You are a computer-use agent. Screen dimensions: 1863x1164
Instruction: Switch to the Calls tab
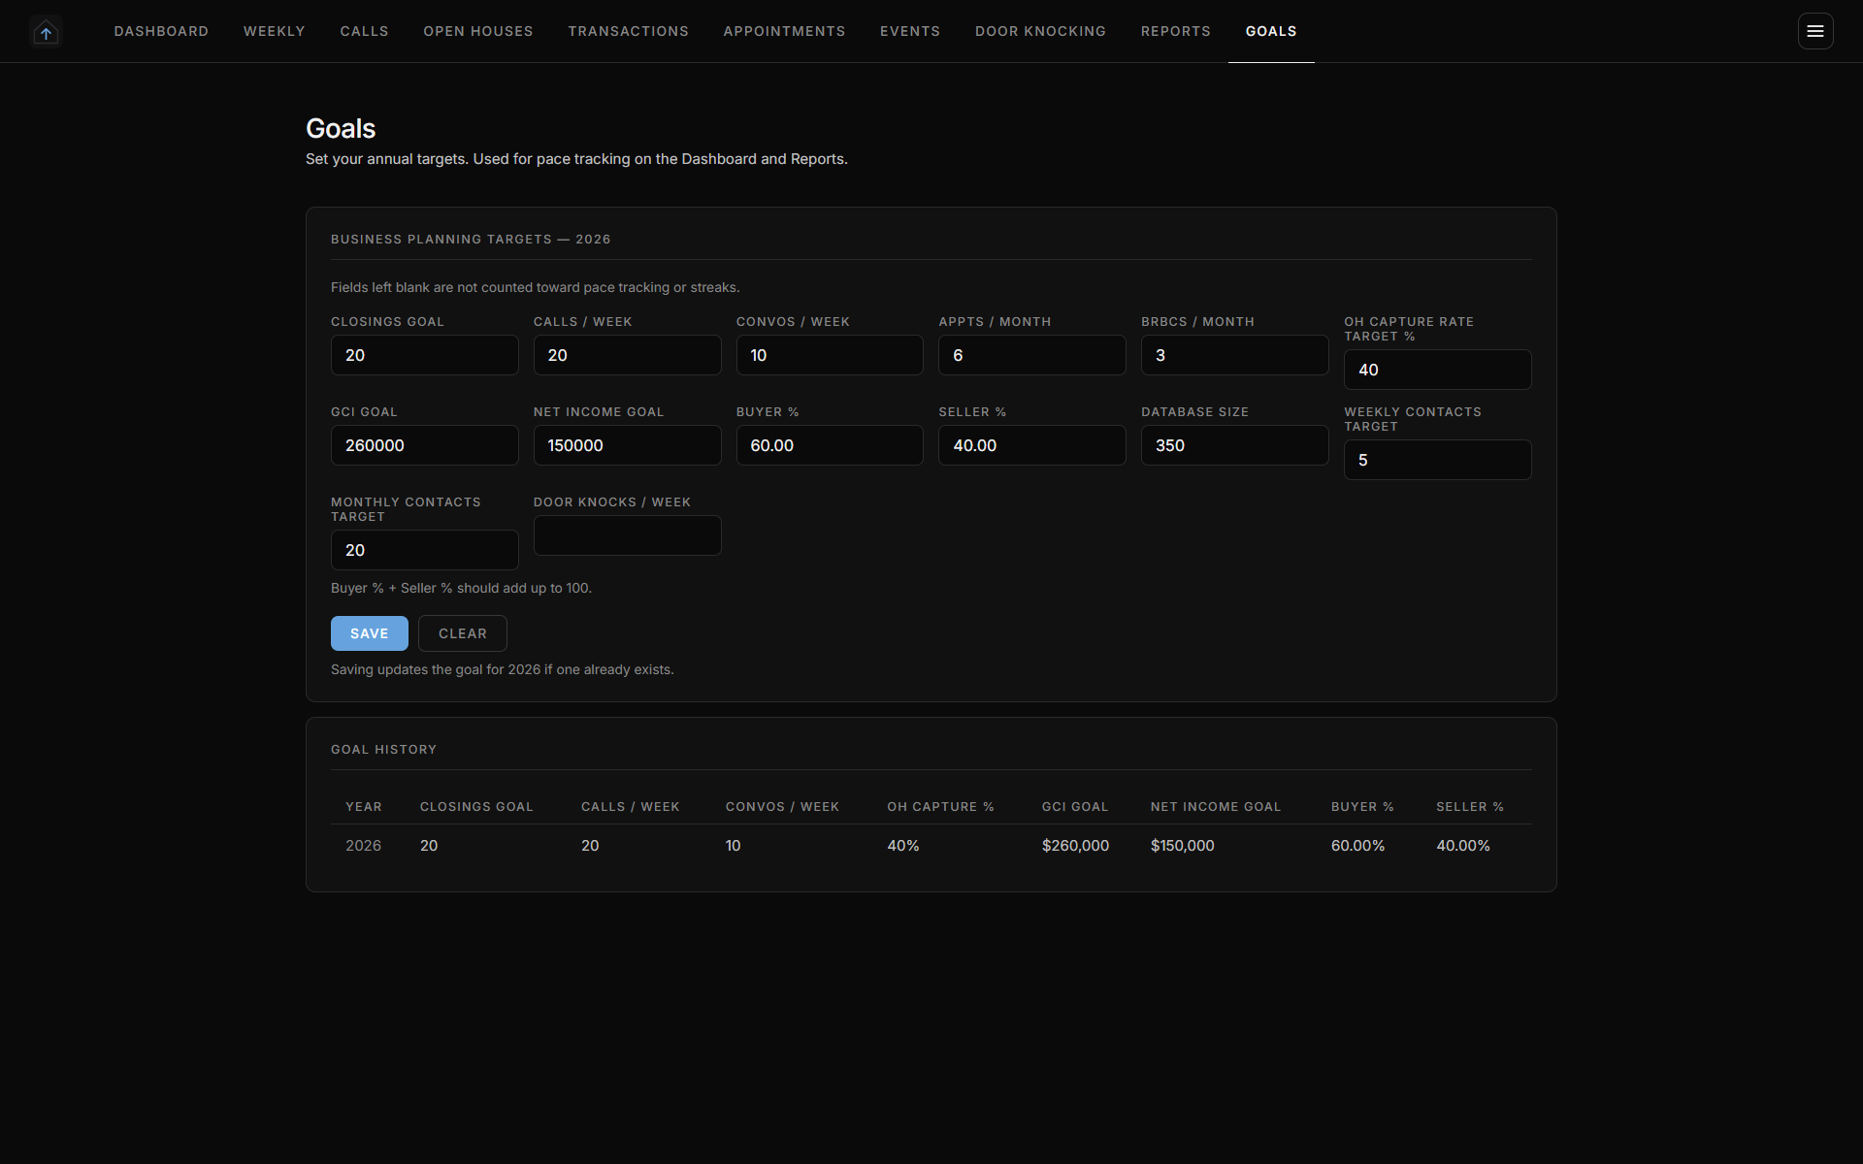364,31
